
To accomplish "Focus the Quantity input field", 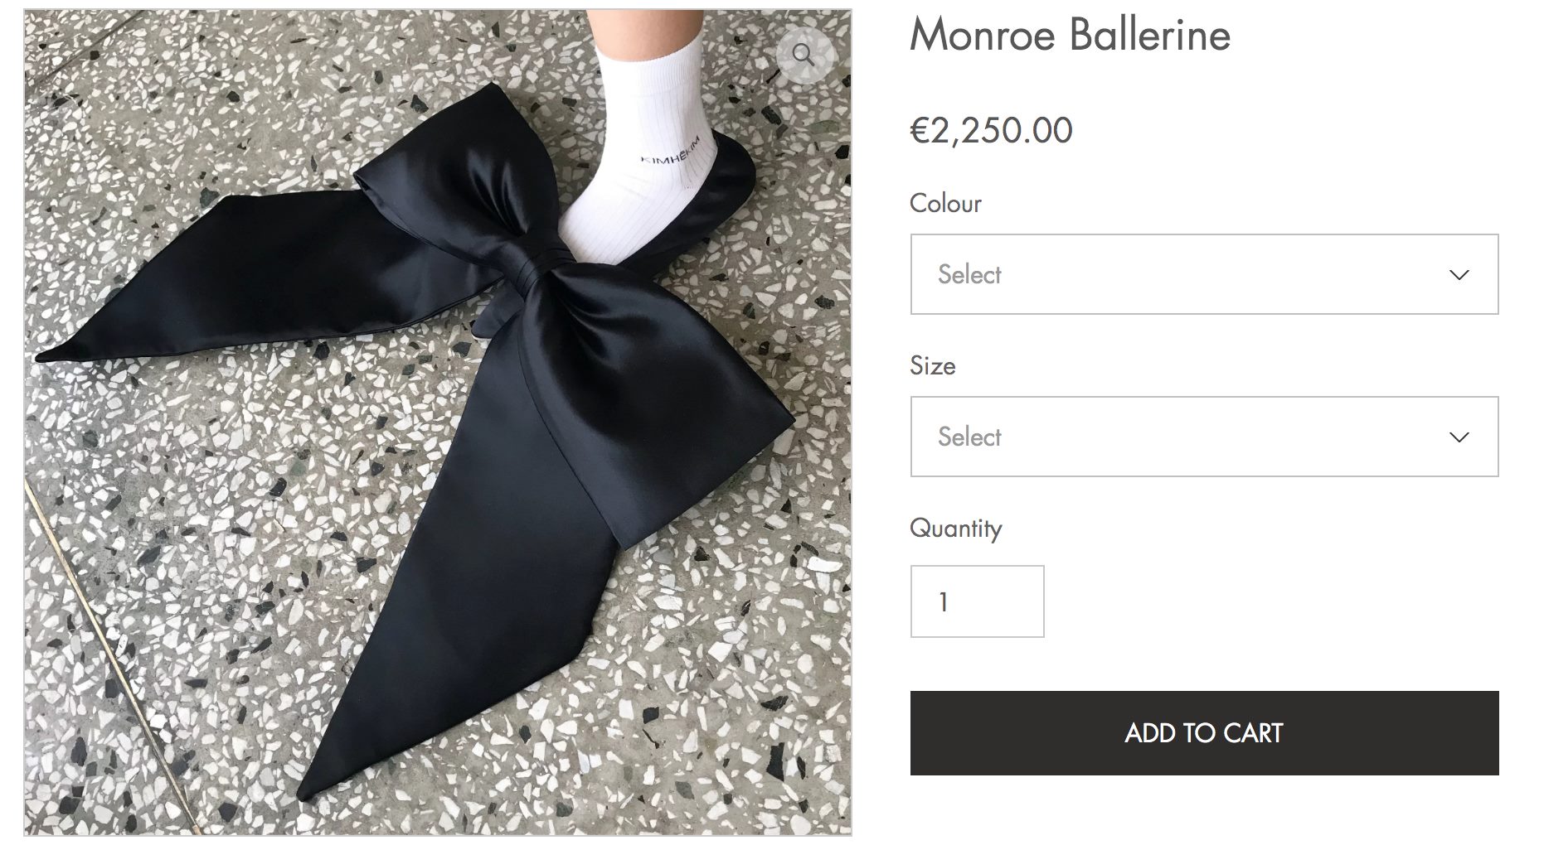I will (x=977, y=601).
